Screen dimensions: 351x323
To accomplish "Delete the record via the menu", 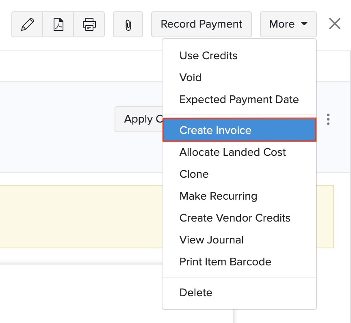I will (195, 293).
